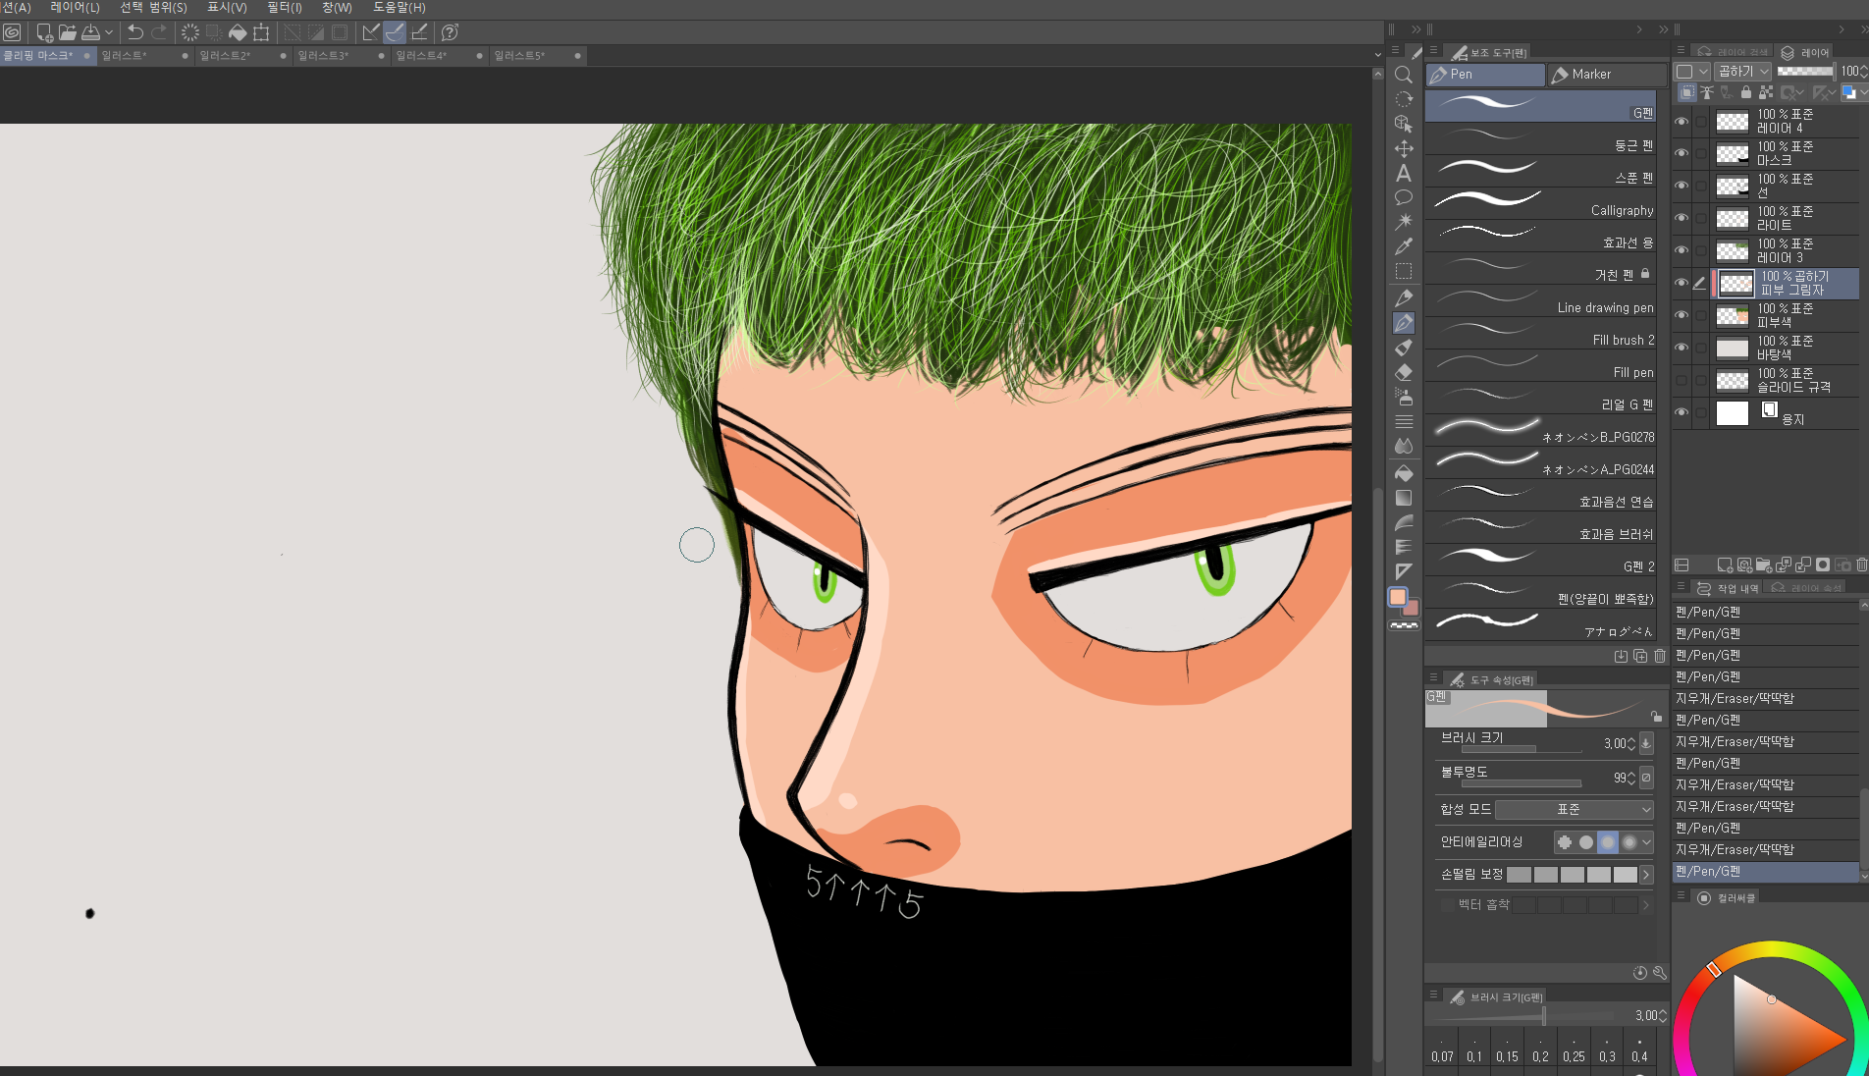Delete sub tool with trash icon

1660,656
